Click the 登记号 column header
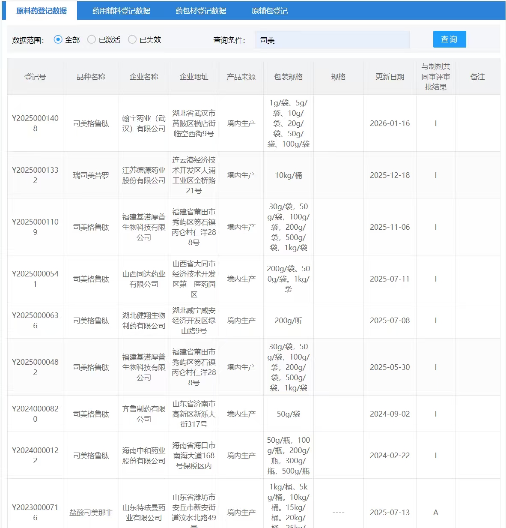506x528 pixels. (x=35, y=77)
